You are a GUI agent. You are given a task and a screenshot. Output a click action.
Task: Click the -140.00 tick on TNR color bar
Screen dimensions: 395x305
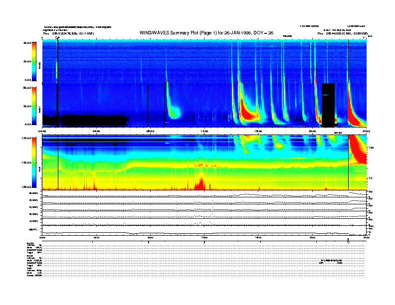pyautogui.click(x=26, y=162)
